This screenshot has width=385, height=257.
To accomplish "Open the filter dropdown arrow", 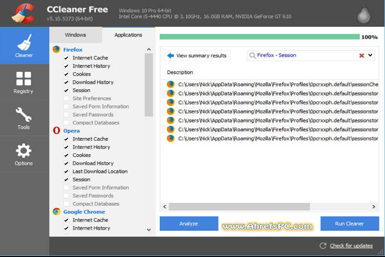I will 370,55.
